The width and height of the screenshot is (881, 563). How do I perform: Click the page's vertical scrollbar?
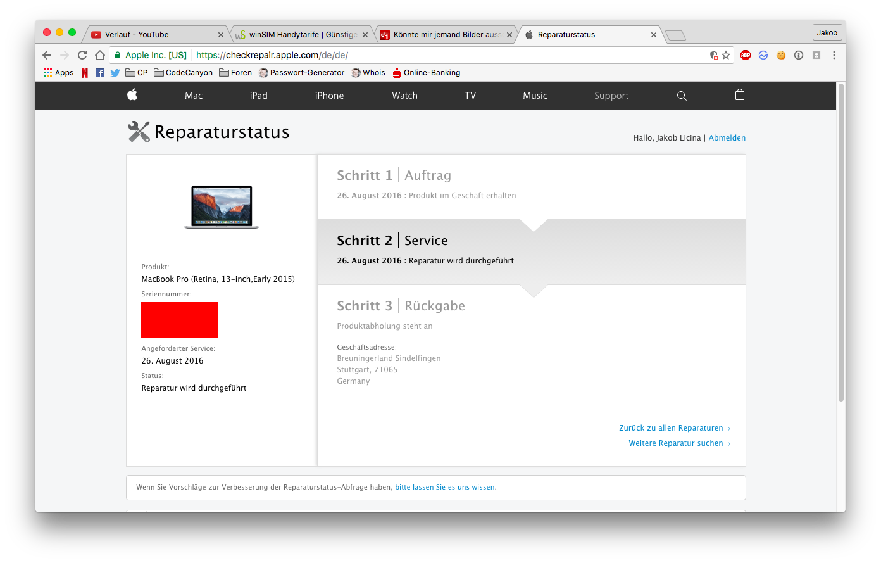(840, 241)
